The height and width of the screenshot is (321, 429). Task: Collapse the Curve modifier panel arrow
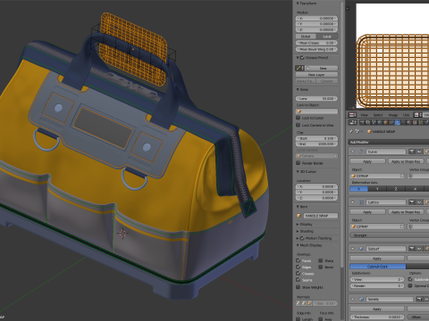[x=352, y=152]
